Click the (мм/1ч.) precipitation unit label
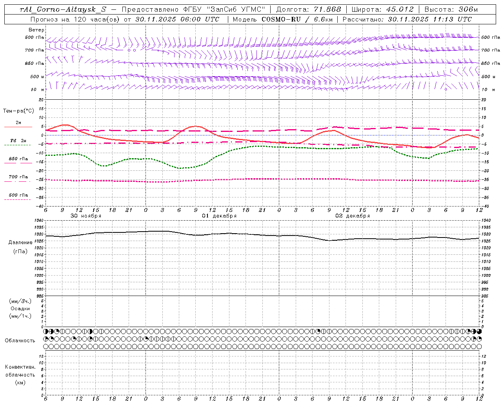This screenshot has height=402, width=502. click(20, 316)
